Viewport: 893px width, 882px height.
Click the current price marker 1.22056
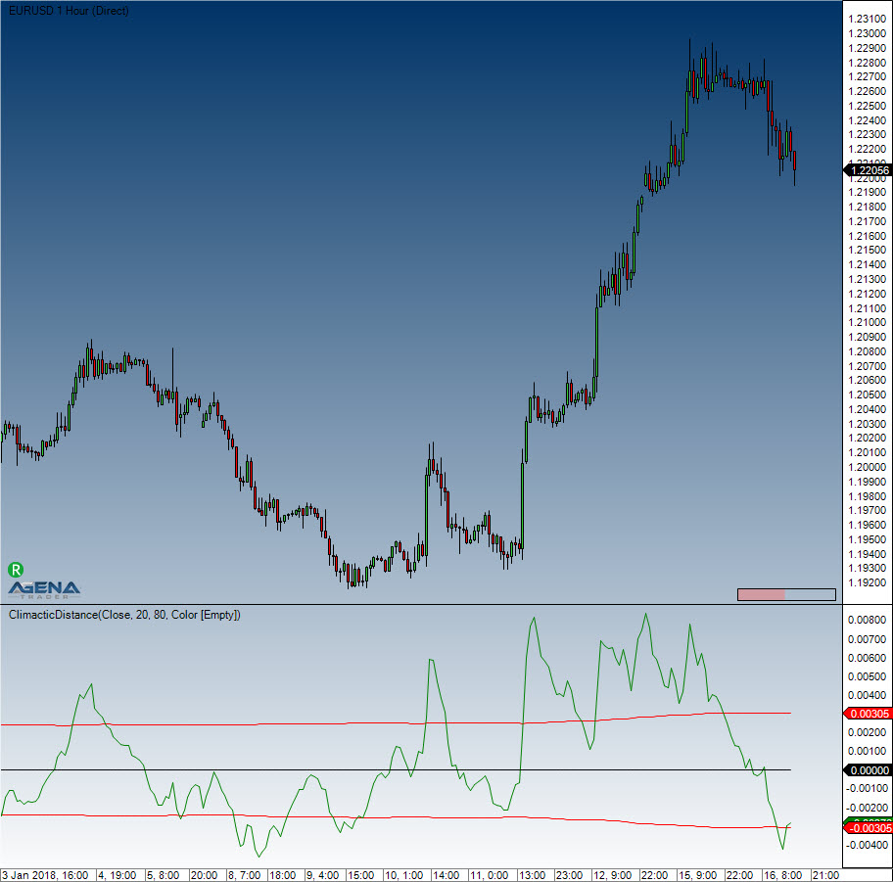pyautogui.click(x=867, y=170)
